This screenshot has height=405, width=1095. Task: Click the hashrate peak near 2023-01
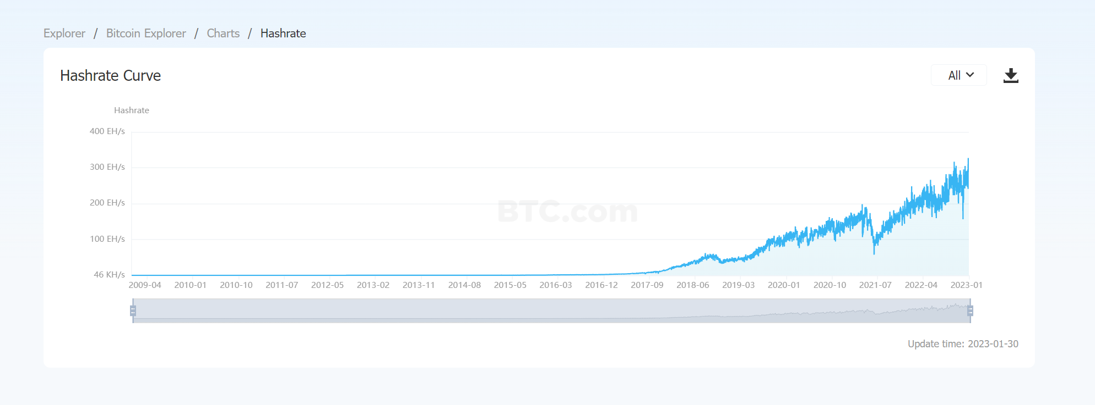coord(968,160)
